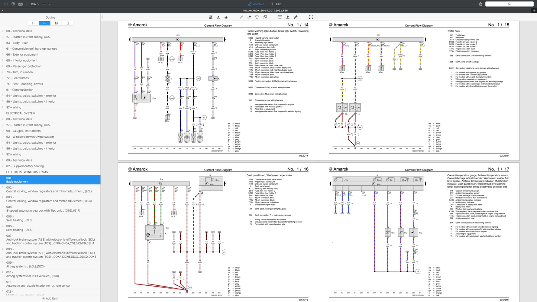Viewport: 537px width, 302px height.
Task: Select the Shapes tool
Action: 265,17
